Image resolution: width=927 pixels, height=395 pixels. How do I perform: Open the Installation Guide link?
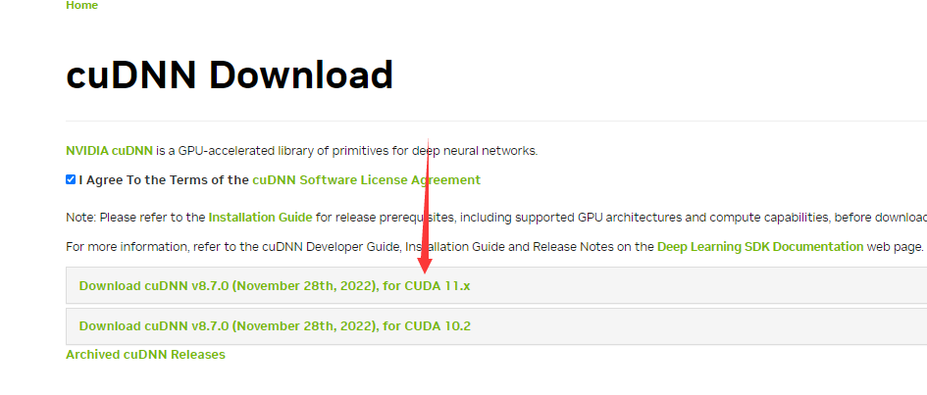coord(260,218)
